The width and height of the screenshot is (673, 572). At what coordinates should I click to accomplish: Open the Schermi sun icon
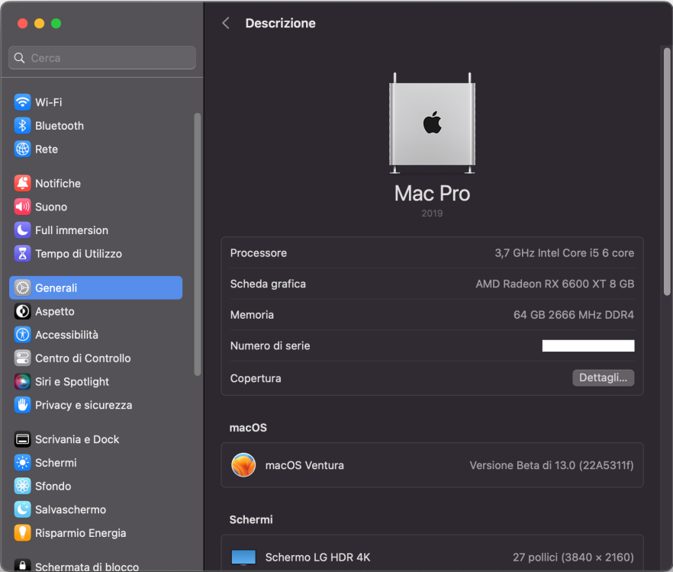point(22,463)
